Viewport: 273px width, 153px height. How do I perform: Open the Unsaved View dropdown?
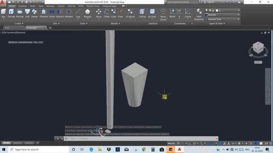[x=222, y=19]
